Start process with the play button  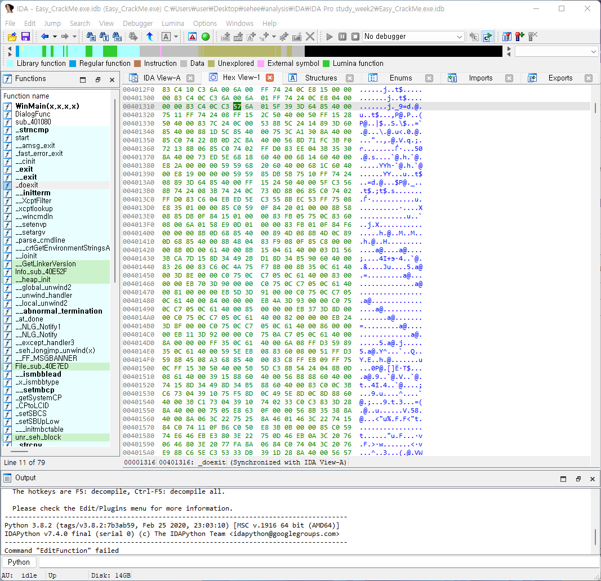point(330,37)
